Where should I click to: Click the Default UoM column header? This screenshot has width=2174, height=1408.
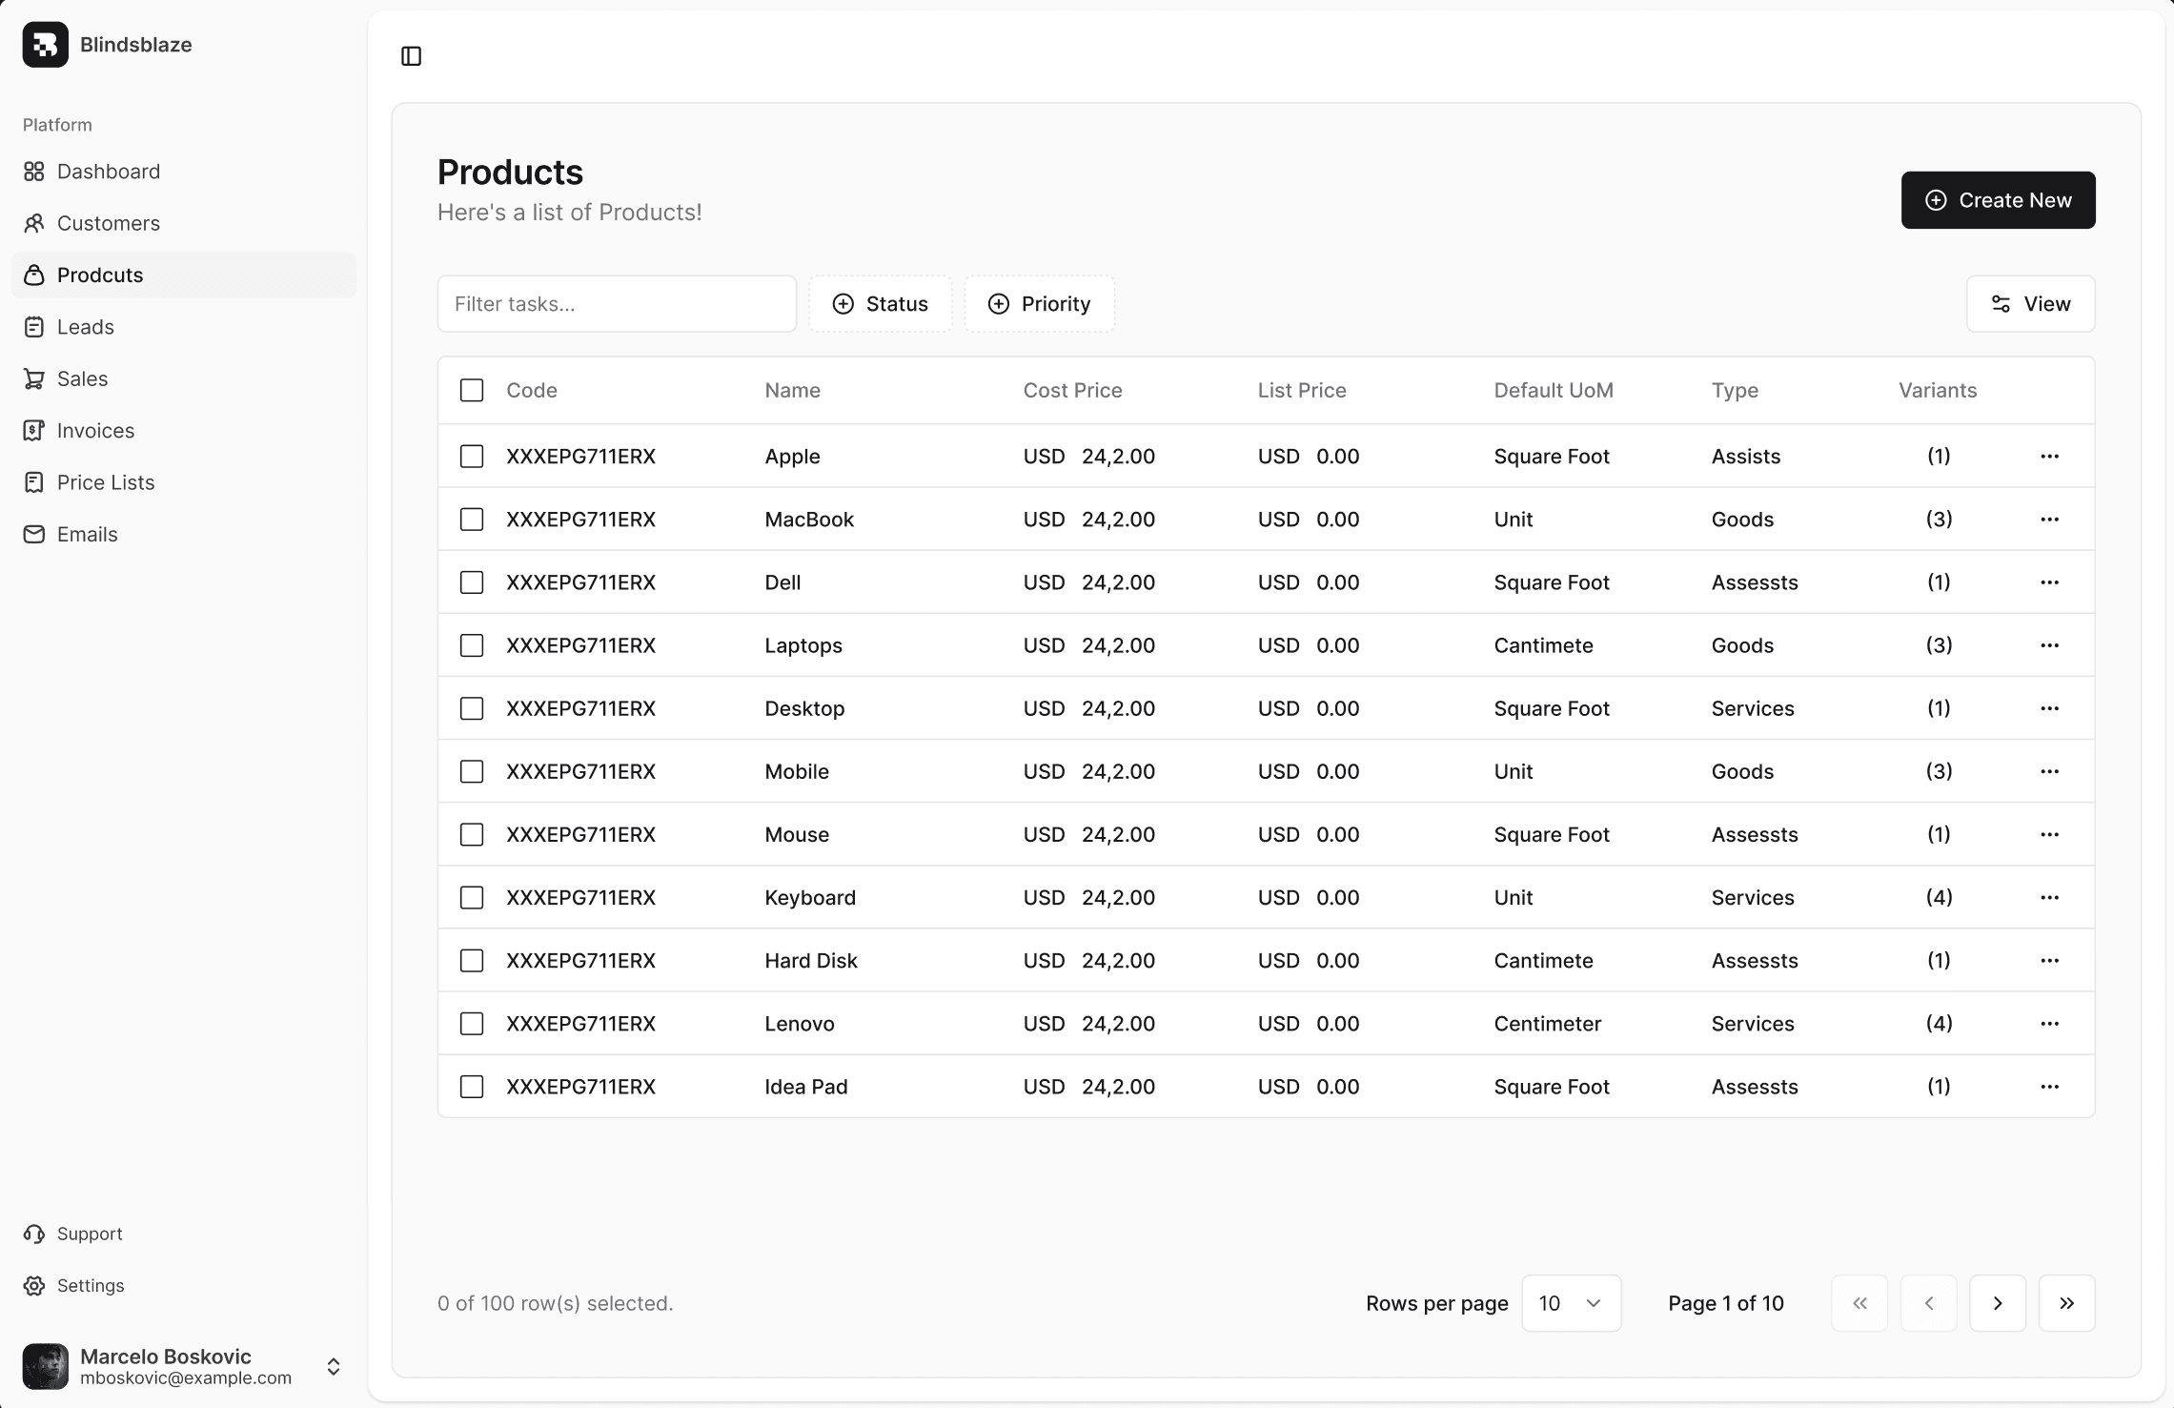(x=1554, y=390)
